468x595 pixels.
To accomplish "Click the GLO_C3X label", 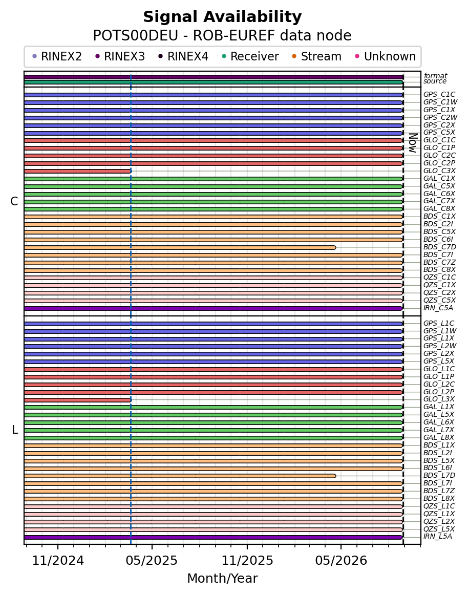I will point(439,171).
